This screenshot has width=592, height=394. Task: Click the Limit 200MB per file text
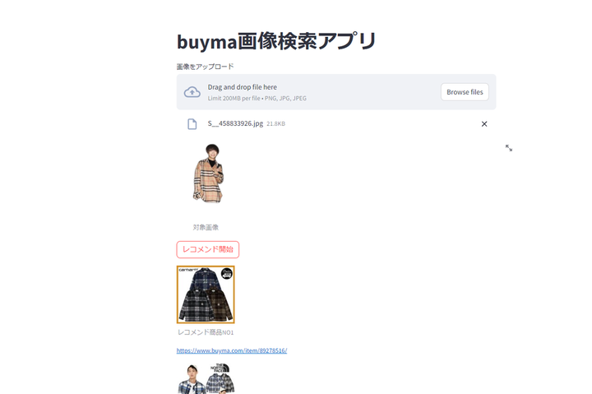pos(234,98)
